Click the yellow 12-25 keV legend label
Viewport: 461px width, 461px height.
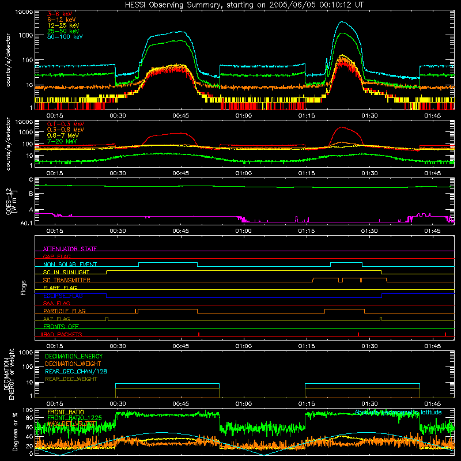tap(63, 25)
